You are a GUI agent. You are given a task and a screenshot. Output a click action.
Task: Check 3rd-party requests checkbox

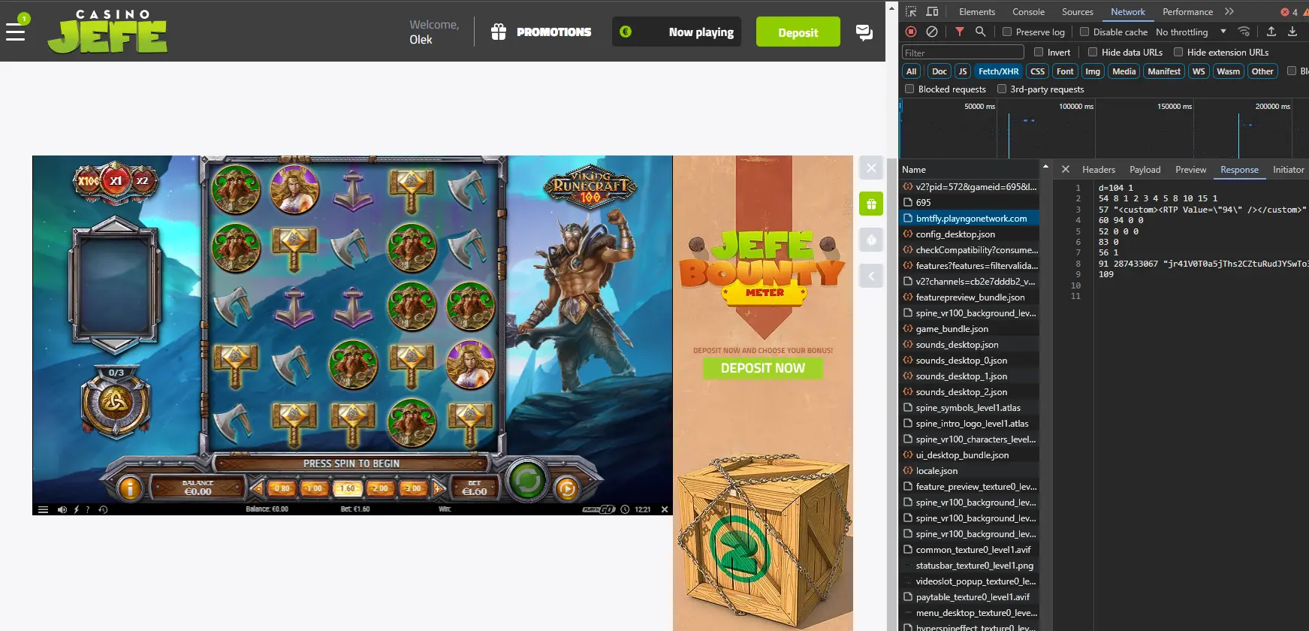(1001, 89)
